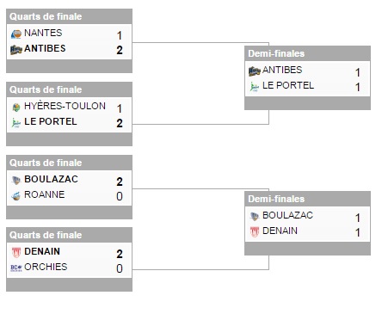Click the Denain logo in the quarterfinal box
382x314 pixels.
(x=16, y=253)
